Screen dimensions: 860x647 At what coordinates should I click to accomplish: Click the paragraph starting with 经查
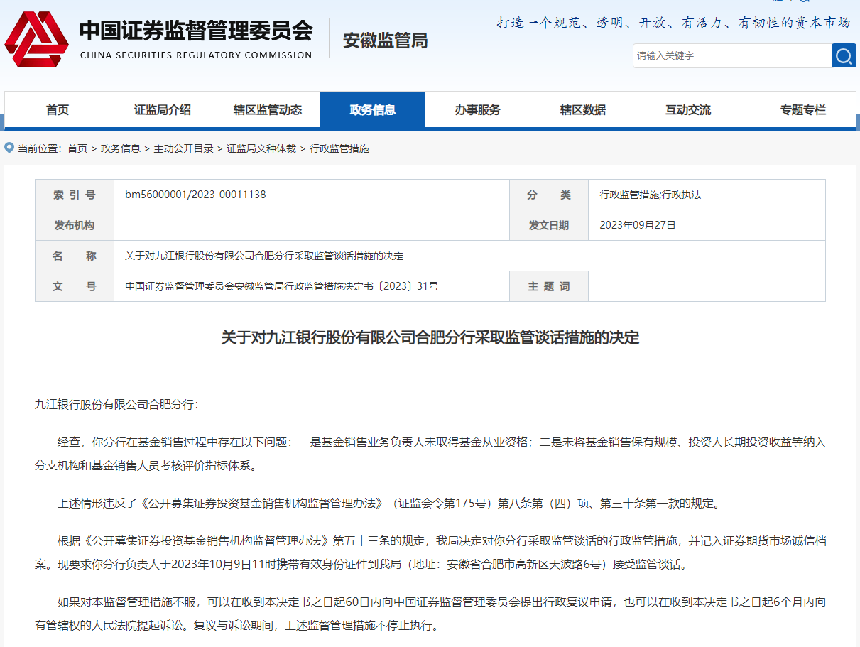430,454
